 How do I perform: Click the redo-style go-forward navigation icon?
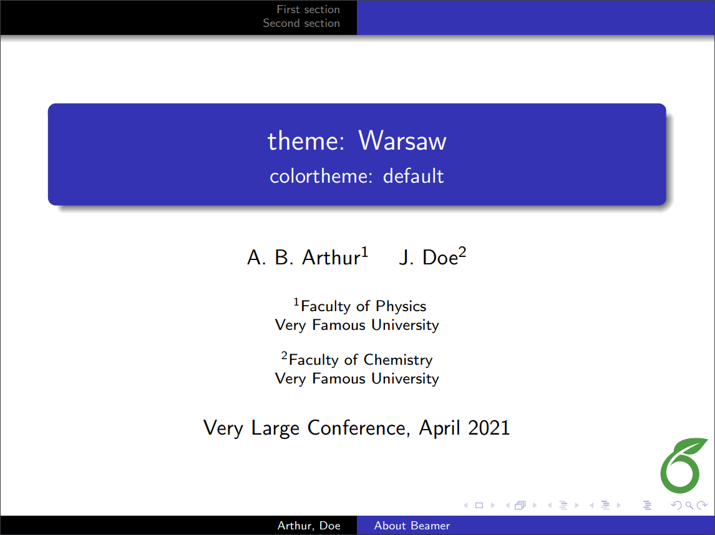tap(700, 505)
